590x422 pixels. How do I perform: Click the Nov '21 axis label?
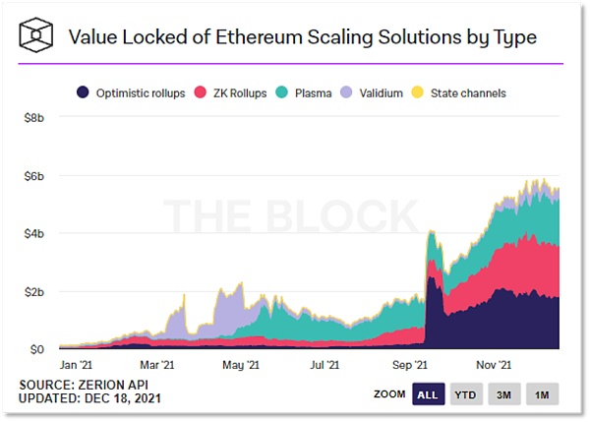[x=494, y=365]
